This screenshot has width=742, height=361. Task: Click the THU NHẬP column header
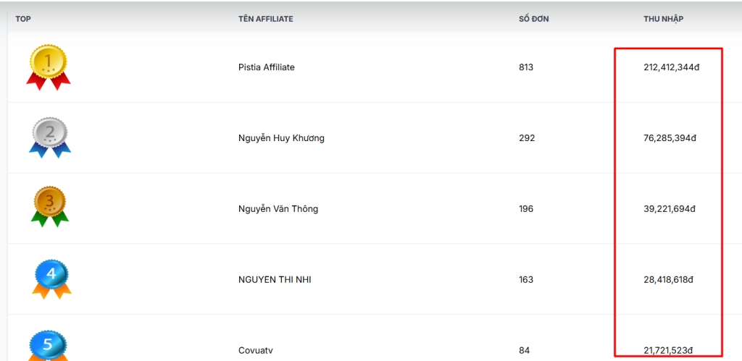tap(663, 19)
